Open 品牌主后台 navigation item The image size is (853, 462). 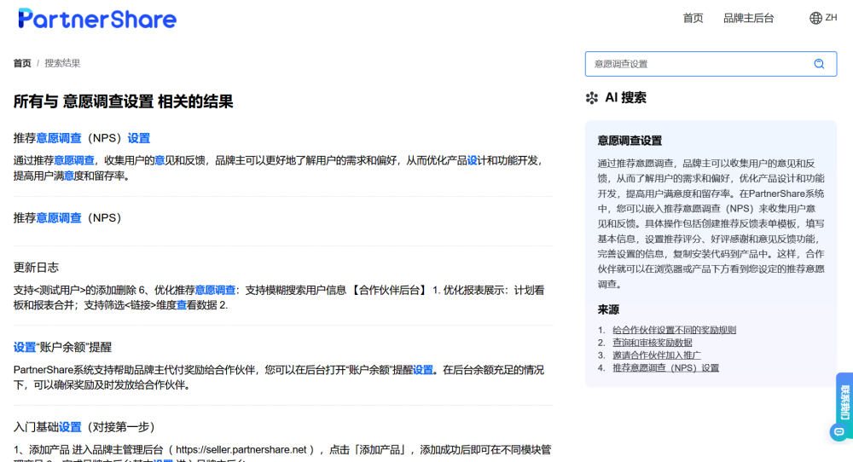pyautogui.click(x=748, y=19)
